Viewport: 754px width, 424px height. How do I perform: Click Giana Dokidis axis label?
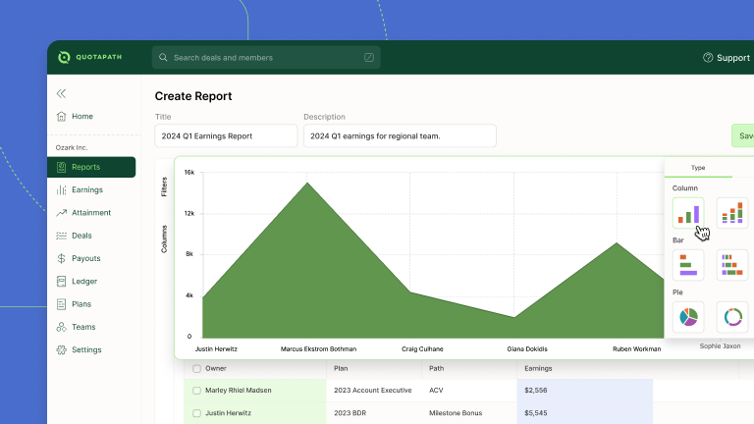coord(527,349)
